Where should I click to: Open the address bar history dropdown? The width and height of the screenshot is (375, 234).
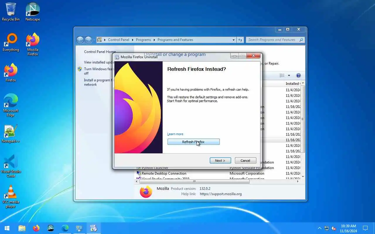coord(233,40)
